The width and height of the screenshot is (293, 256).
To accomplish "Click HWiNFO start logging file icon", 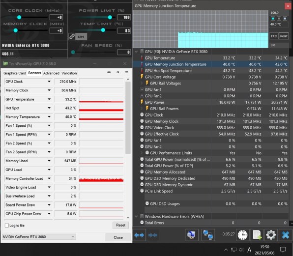I will [257, 235].
